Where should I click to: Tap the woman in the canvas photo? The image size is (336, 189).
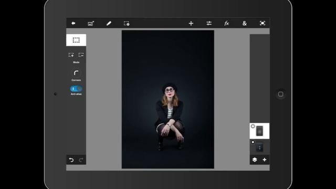170,117
